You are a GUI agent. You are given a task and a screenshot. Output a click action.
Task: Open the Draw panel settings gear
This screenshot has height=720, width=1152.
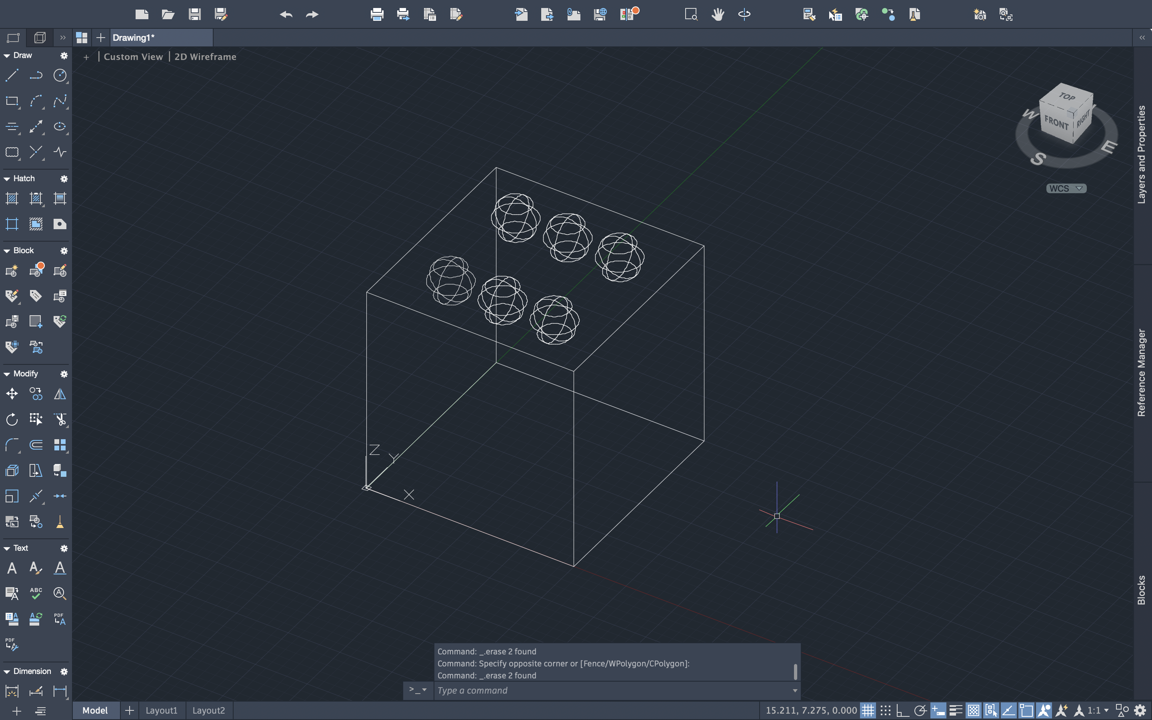click(64, 56)
